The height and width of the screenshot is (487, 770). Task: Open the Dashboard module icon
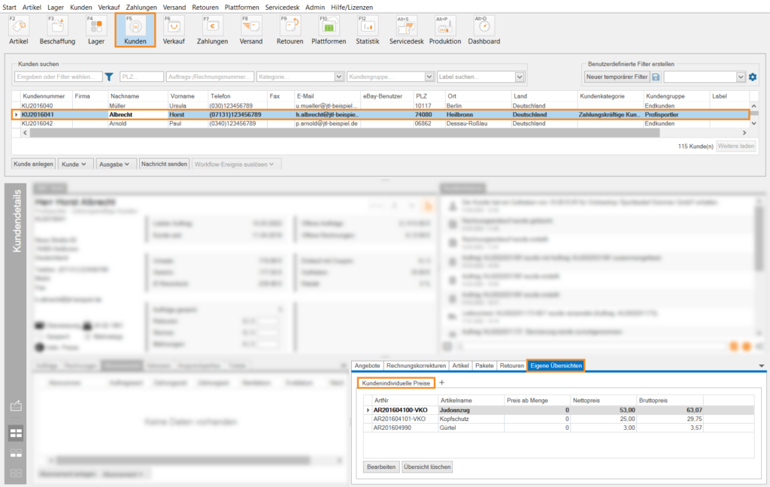click(484, 30)
